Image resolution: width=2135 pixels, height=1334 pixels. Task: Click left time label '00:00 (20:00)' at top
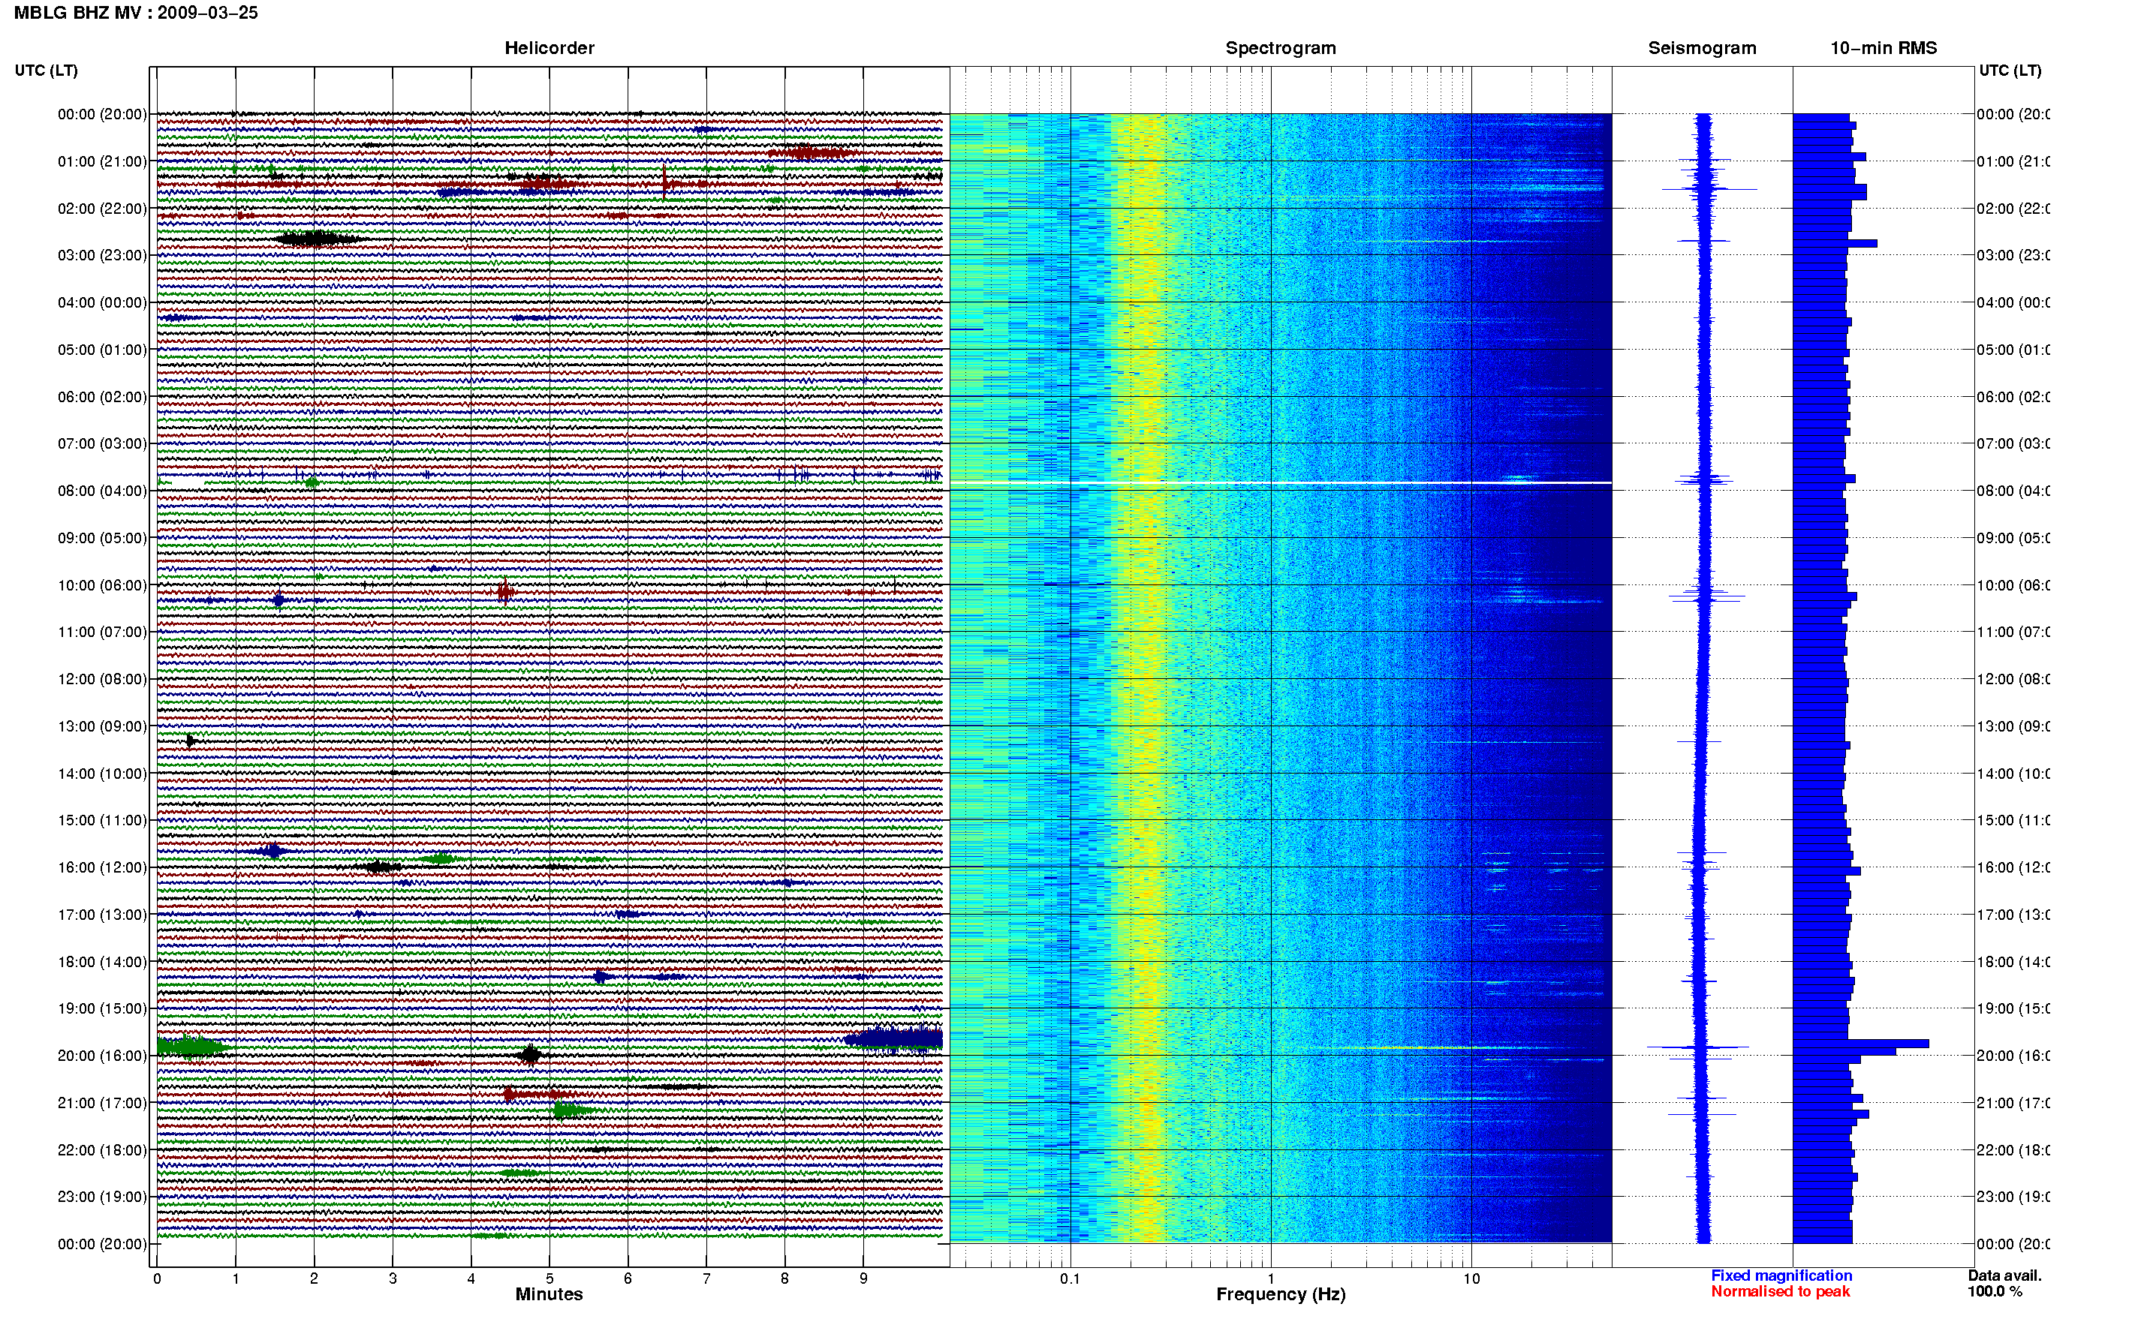pos(102,114)
